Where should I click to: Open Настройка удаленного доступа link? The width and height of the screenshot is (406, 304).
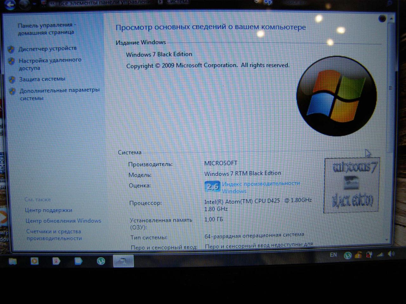(50, 64)
